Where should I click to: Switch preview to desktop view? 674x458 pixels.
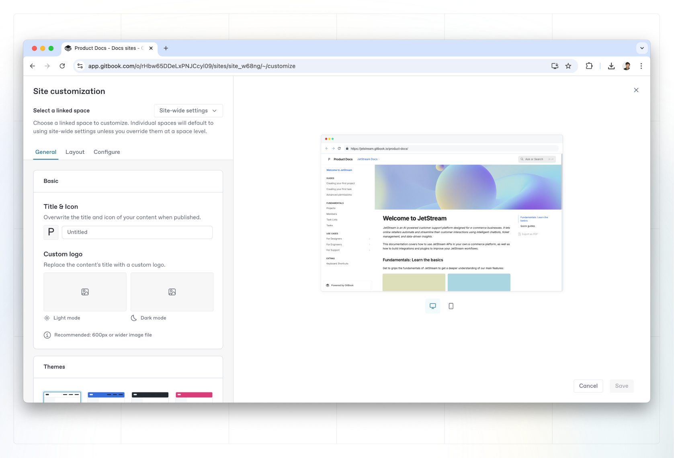pyautogui.click(x=432, y=306)
